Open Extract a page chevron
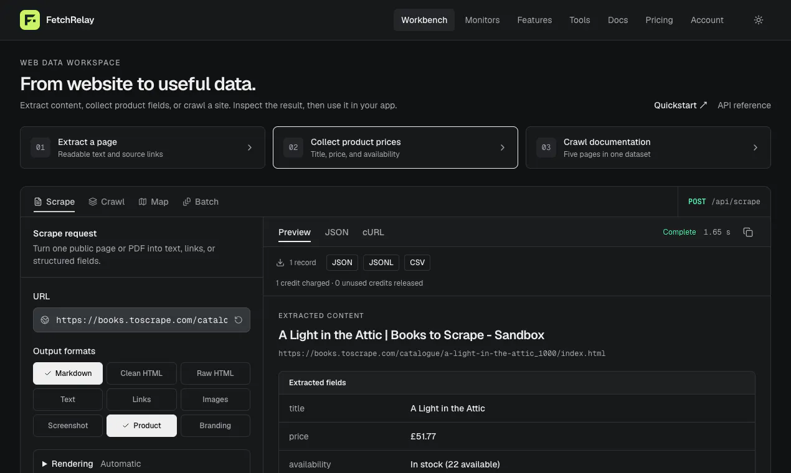Viewport: 791px width, 473px height. click(250, 148)
